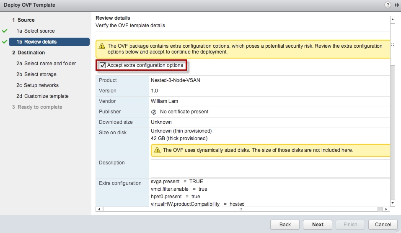401x233 pixels.
Task: Click the double-arrow collapse icon in title bar
Action: (x=397, y=5)
